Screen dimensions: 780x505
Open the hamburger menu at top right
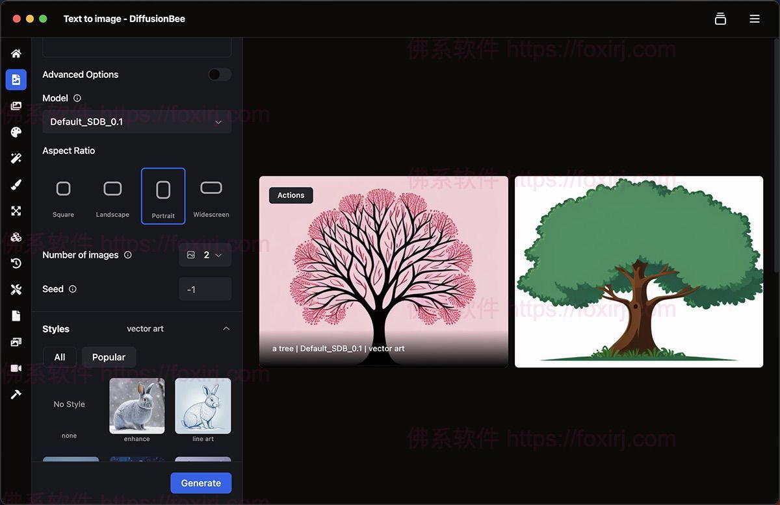click(755, 19)
